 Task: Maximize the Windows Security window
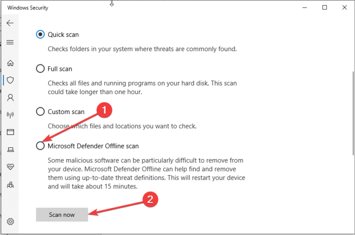325,8
